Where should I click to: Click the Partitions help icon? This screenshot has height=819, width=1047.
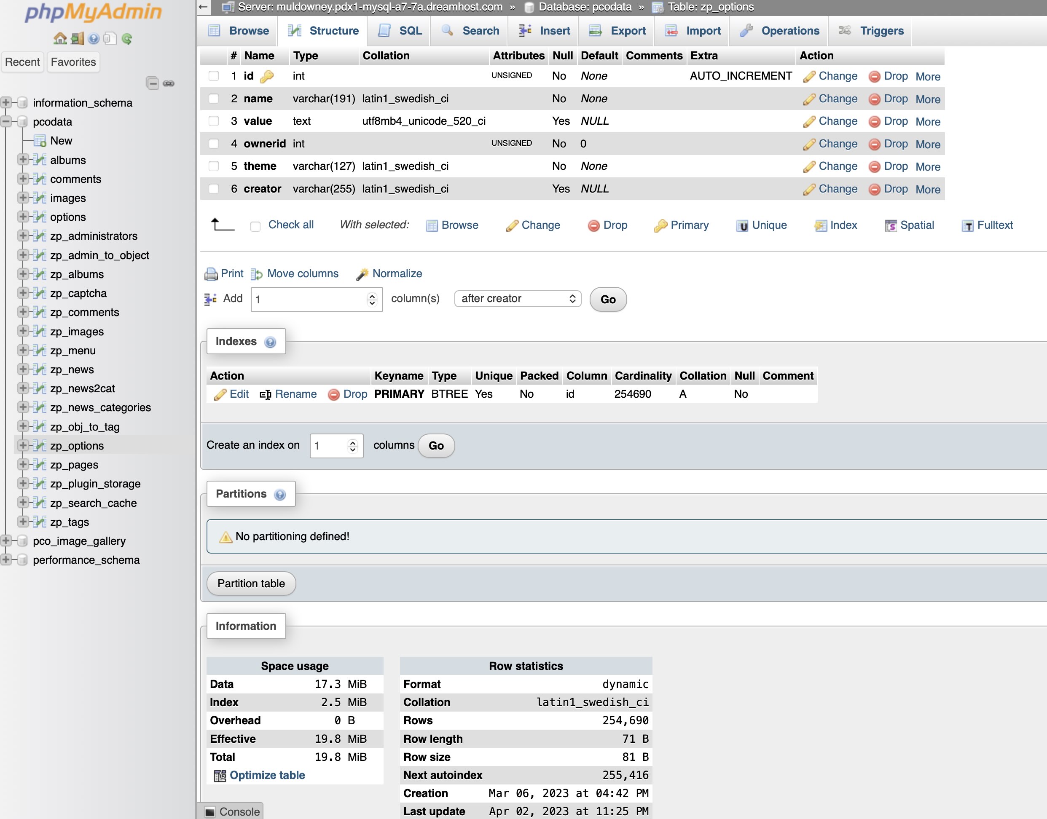click(279, 494)
